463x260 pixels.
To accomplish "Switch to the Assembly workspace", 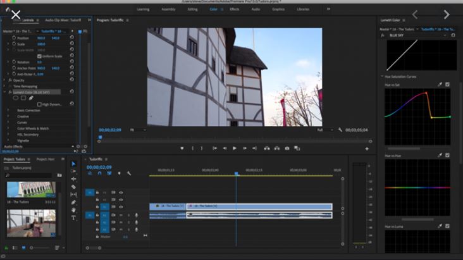I will pyautogui.click(x=169, y=9).
